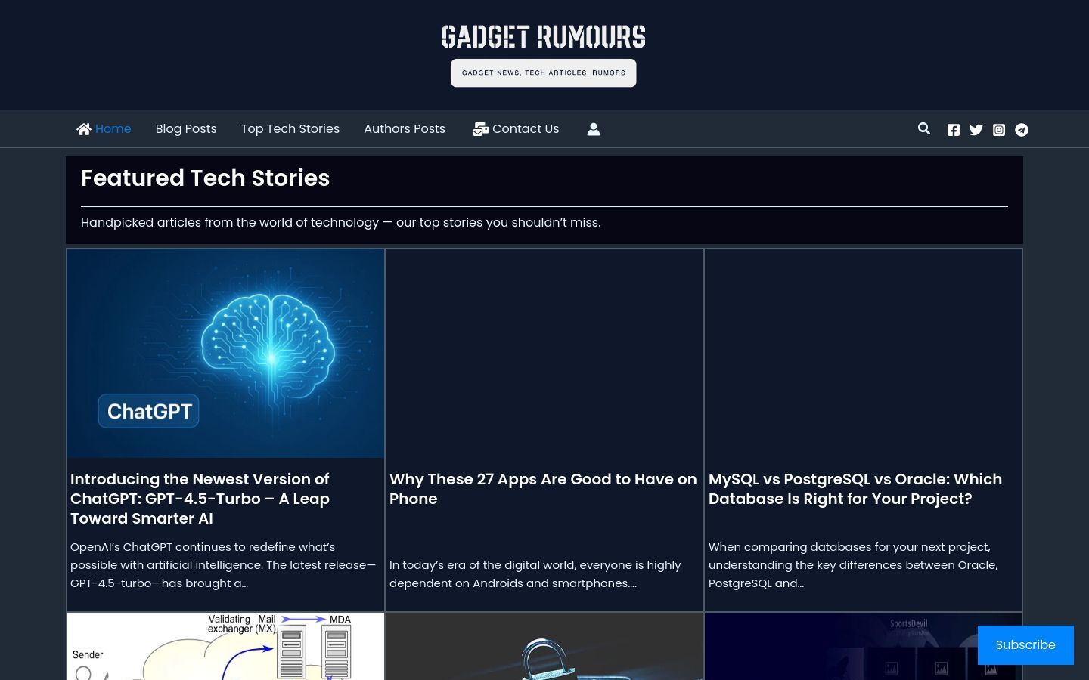The height and width of the screenshot is (680, 1089).
Task: Open Contact Us menu text
Action: click(x=526, y=129)
